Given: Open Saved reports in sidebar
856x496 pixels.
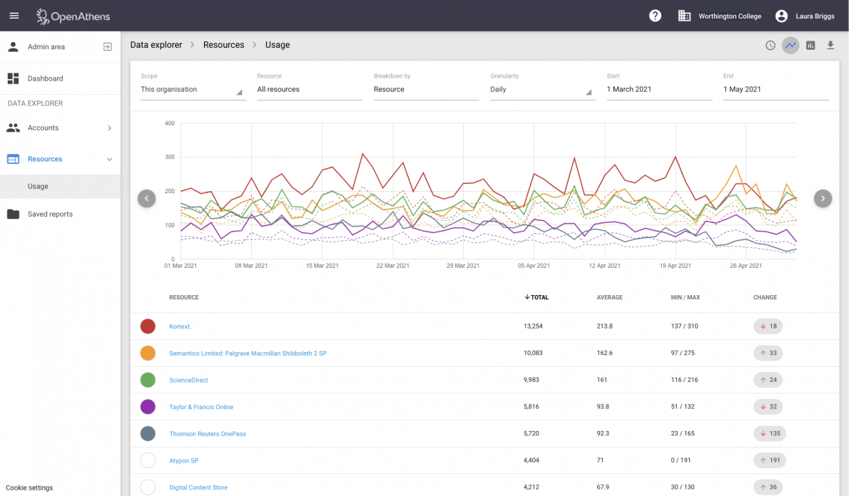Looking at the screenshot, I should pos(50,214).
